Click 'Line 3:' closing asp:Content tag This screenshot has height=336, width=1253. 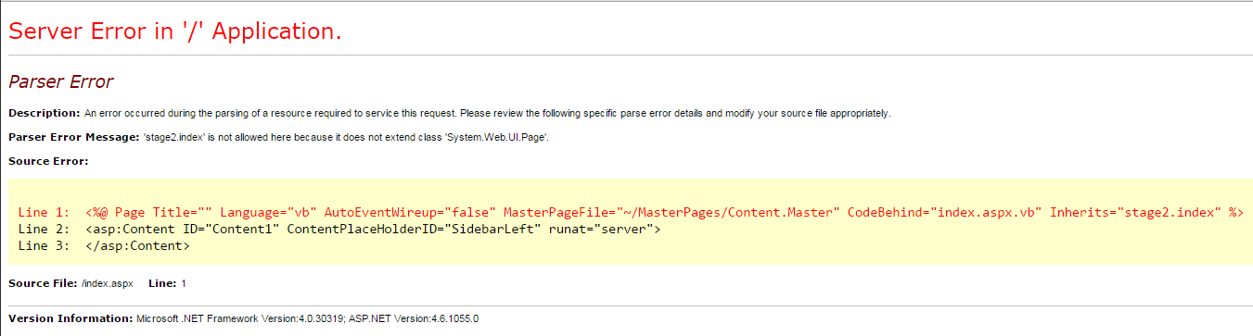104,246
